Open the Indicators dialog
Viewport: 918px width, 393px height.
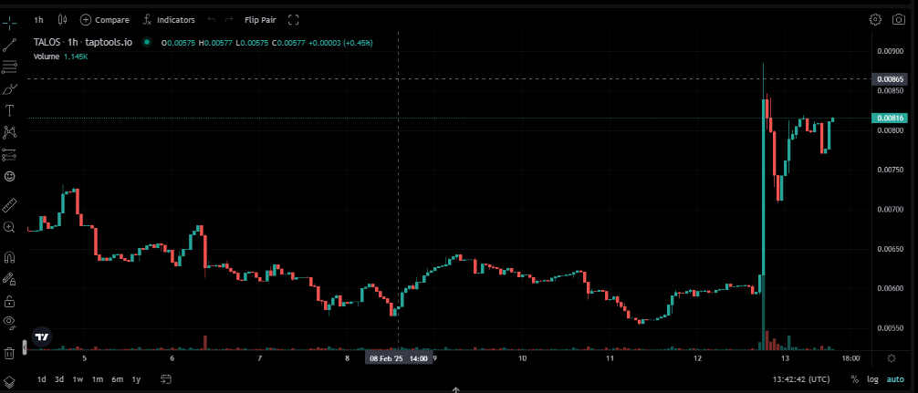(169, 20)
